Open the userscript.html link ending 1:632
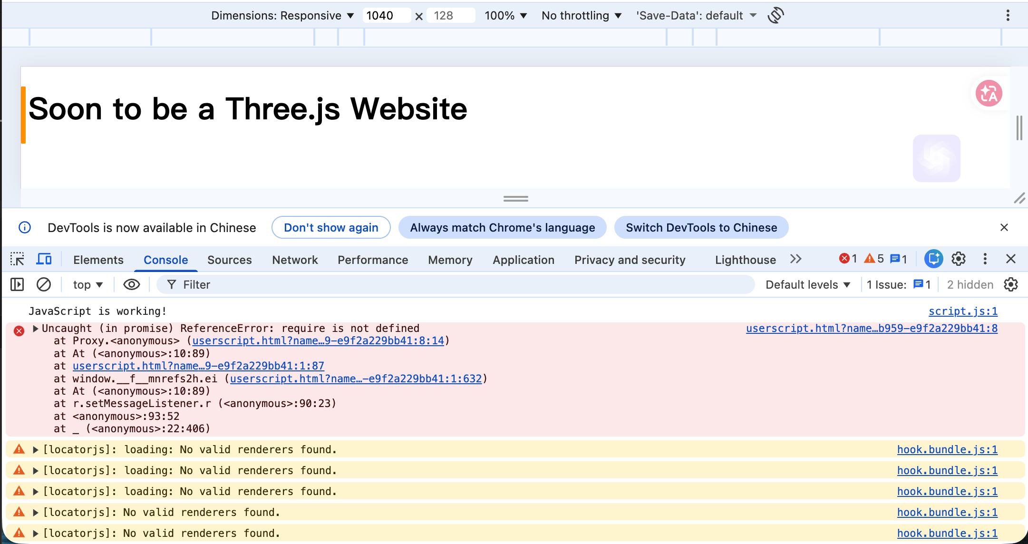The width and height of the screenshot is (1028, 544). click(356, 379)
